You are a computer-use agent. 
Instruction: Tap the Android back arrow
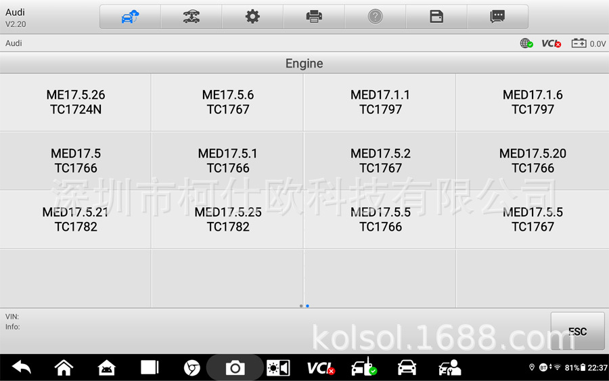pyautogui.click(x=22, y=367)
